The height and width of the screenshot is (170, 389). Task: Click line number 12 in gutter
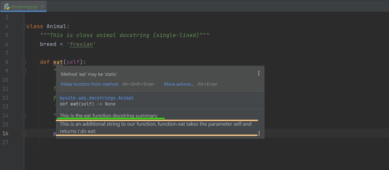pyautogui.click(x=5, y=98)
